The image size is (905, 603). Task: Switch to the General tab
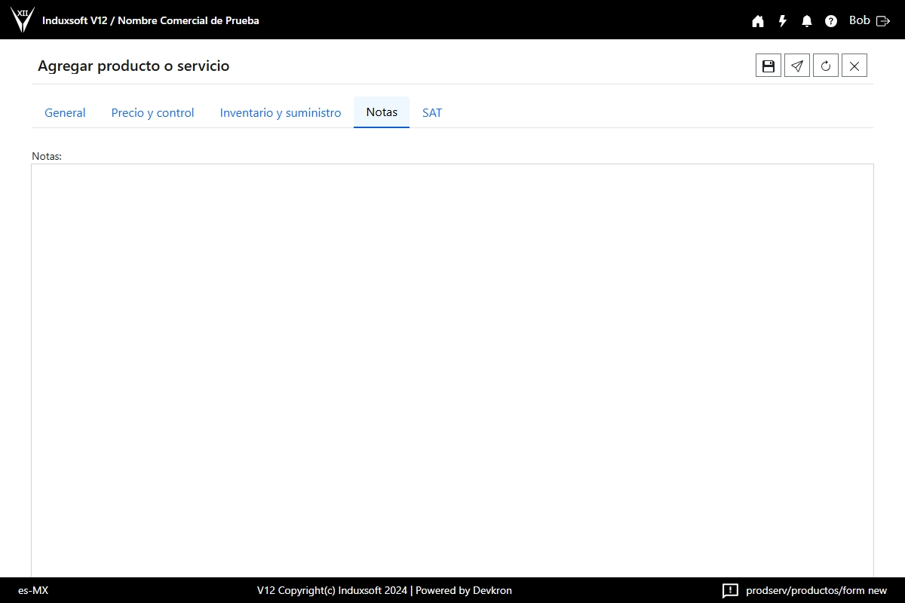click(65, 112)
